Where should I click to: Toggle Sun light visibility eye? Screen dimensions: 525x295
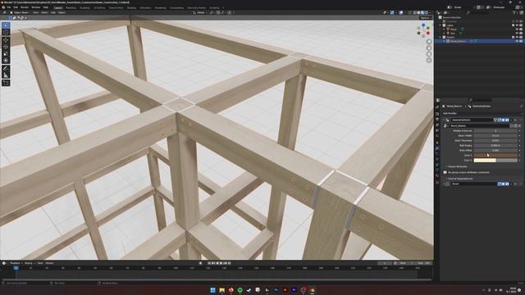(x=517, y=33)
